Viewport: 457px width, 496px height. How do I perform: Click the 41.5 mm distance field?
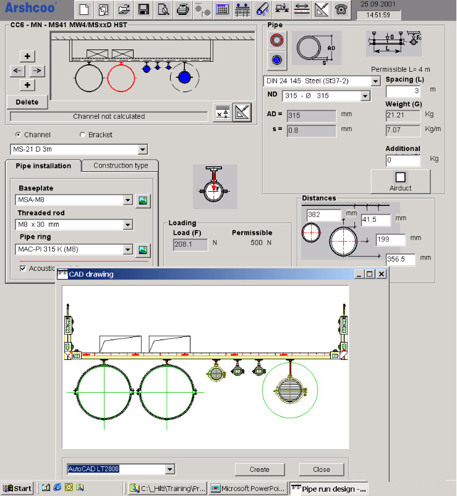[x=376, y=220]
